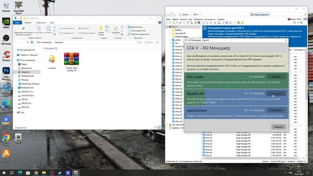
Task: Open Копировать в dropdown in ribbon
Action: tap(67, 33)
